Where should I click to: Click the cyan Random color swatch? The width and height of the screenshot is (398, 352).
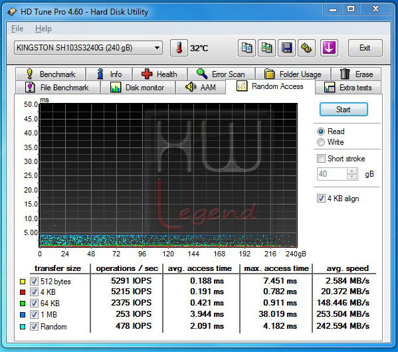coord(23,327)
